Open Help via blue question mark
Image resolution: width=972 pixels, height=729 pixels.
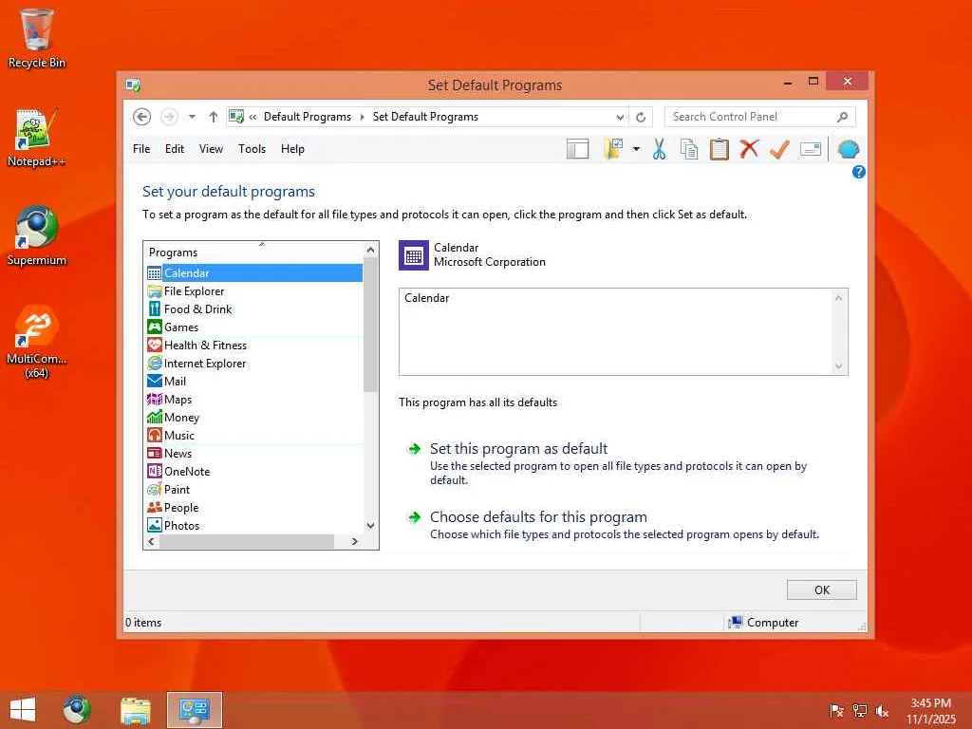858,172
